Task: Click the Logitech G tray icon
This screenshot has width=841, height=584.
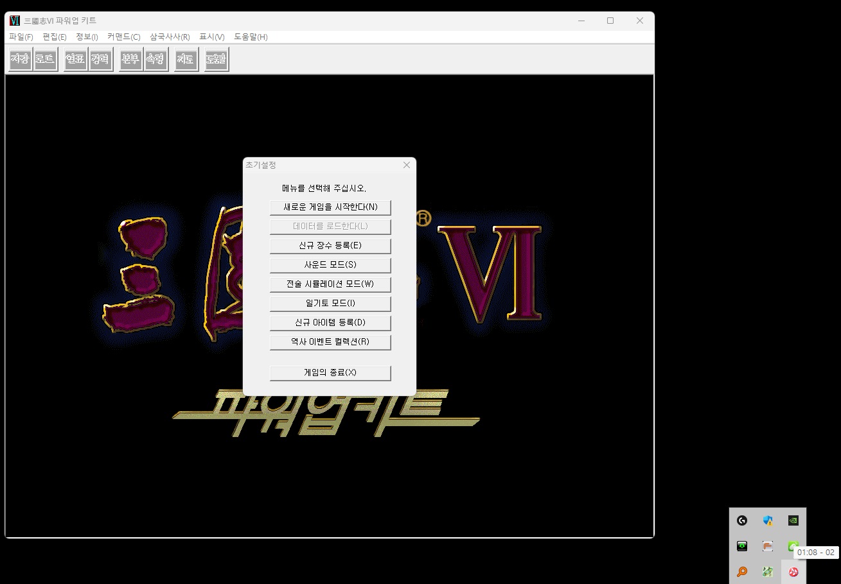Action: tap(742, 521)
